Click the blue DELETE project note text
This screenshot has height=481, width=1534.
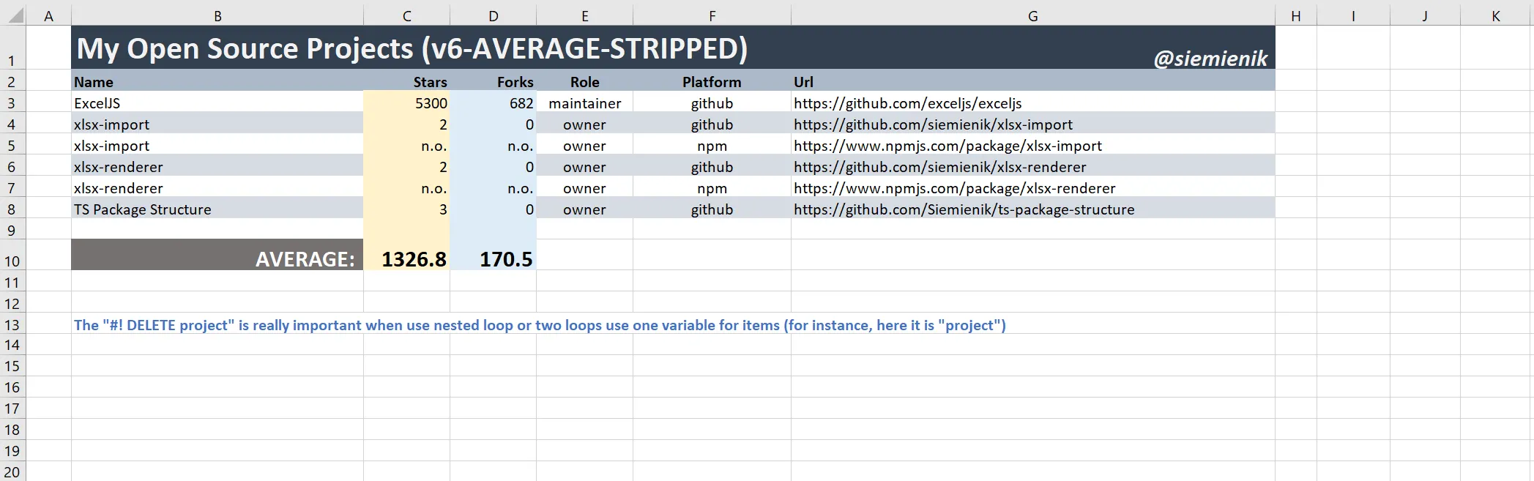tap(540, 325)
